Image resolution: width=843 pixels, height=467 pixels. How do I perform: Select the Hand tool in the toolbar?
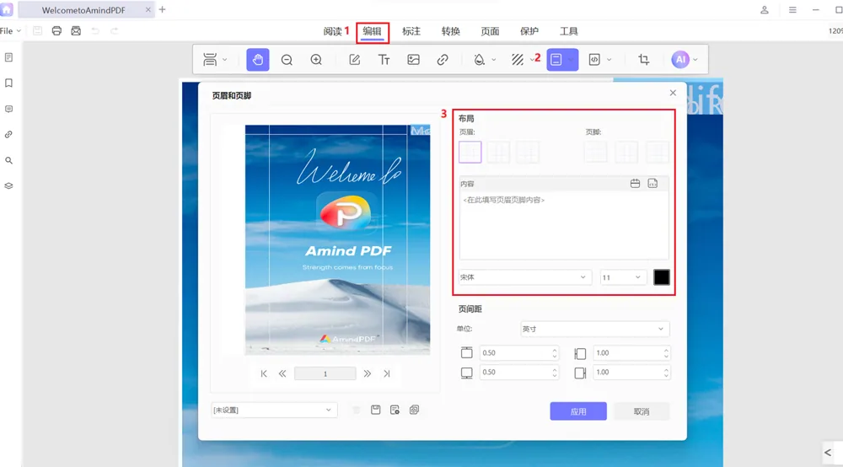[257, 60]
